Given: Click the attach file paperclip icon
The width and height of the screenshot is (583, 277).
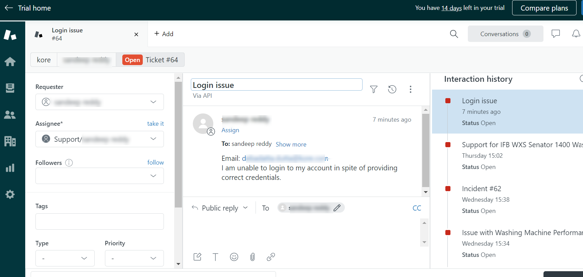Looking at the screenshot, I should 252,257.
